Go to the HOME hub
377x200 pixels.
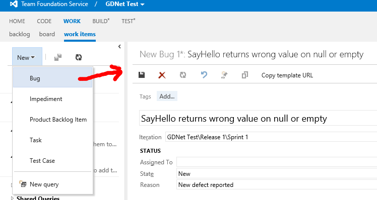pyautogui.click(x=17, y=21)
